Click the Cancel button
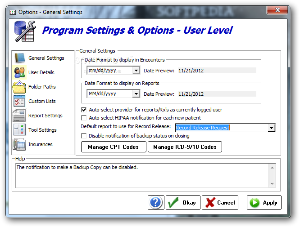Viewport: 300px width, 227px height. click(220, 203)
